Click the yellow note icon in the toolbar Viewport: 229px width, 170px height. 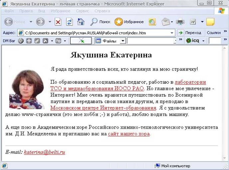tap(210, 22)
